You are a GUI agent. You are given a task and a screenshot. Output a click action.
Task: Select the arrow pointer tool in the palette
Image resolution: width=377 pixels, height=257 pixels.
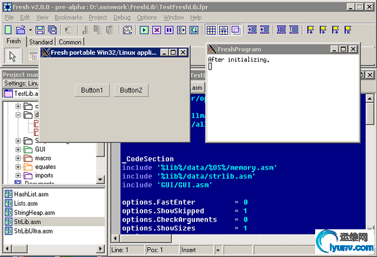12,56
